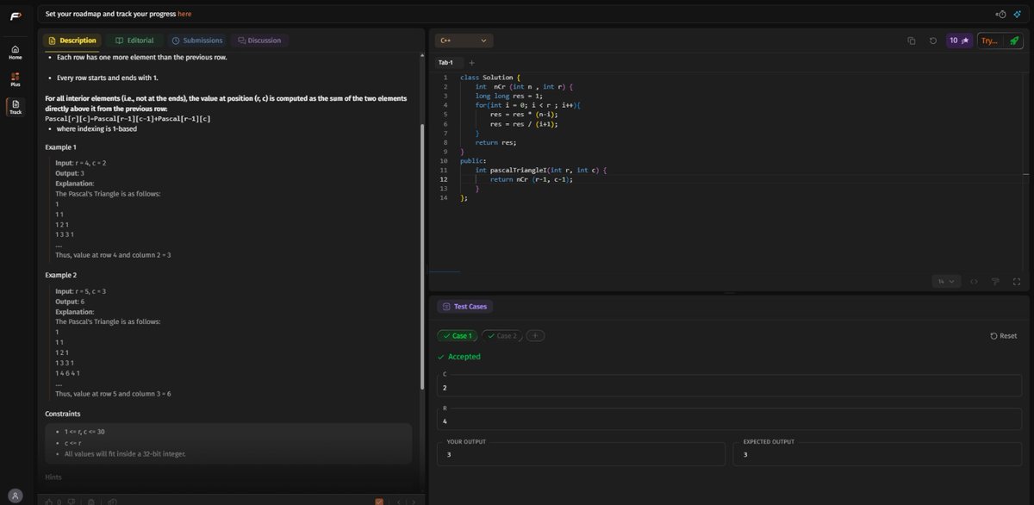Click code line 11 pascalTriangleI declaration

(x=541, y=171)
